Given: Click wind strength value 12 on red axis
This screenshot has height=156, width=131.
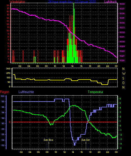Looking at the screenshot, I should tap(8, 24).
